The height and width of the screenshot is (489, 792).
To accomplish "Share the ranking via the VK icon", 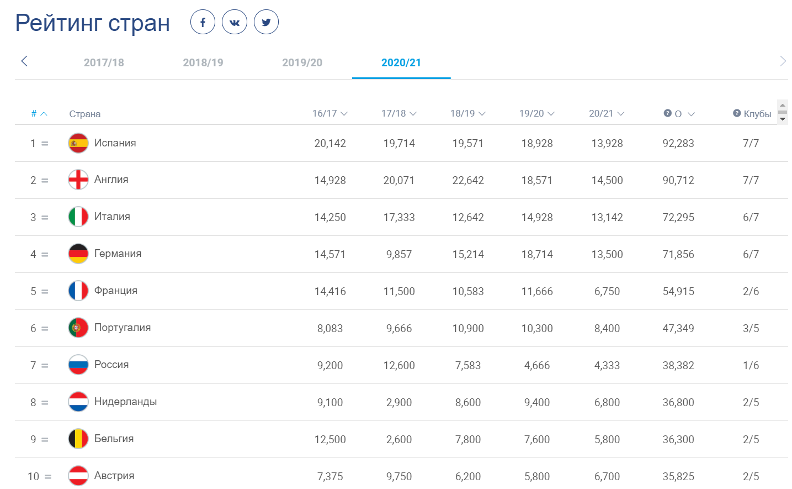I will [x=235, y=22].
